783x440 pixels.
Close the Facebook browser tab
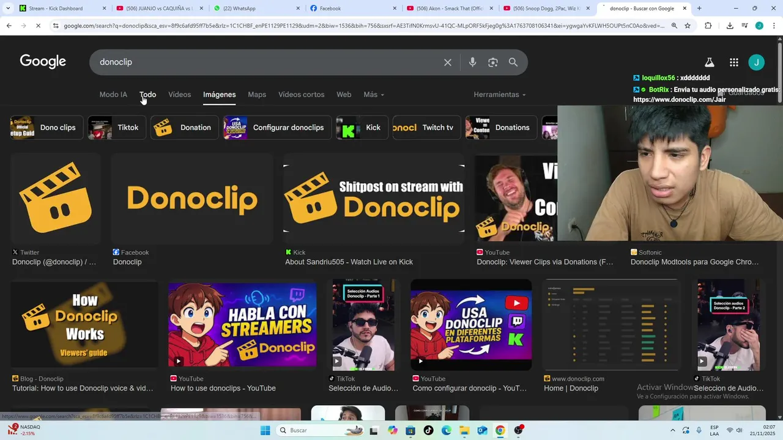pyautogui.click(x=394, y=9)
